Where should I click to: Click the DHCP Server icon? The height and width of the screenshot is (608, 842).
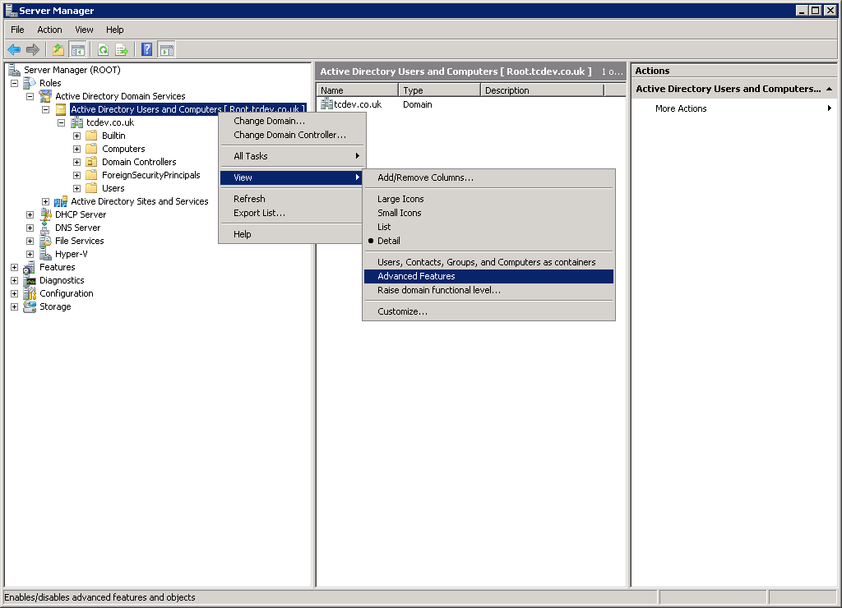pyautogui.click(x=46, y=214)
